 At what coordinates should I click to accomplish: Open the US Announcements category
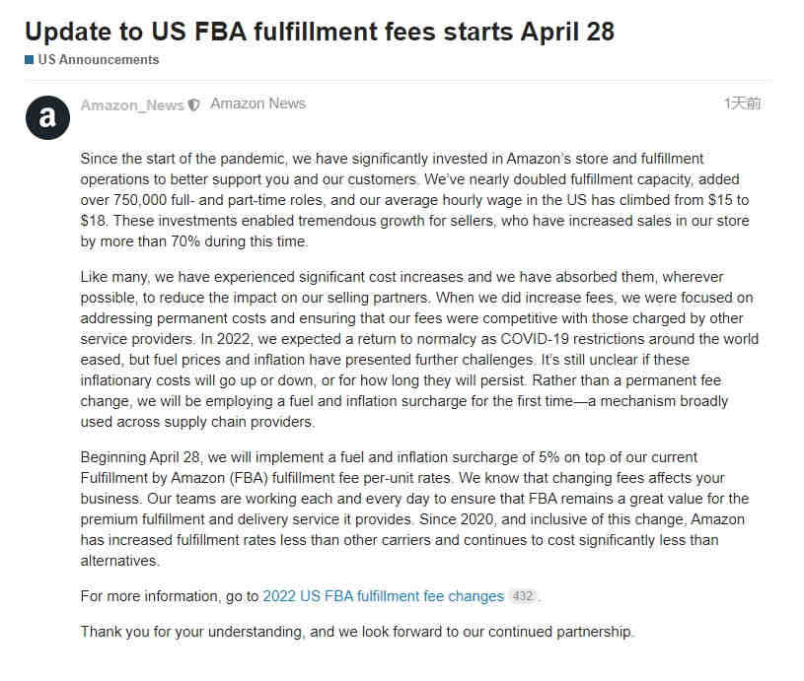[98, 59]
